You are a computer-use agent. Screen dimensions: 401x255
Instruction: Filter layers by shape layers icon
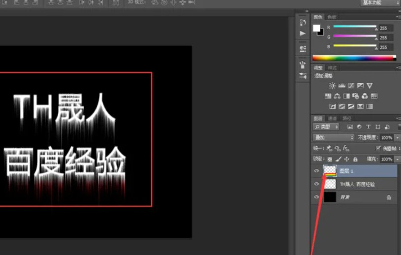click(378, 127)
